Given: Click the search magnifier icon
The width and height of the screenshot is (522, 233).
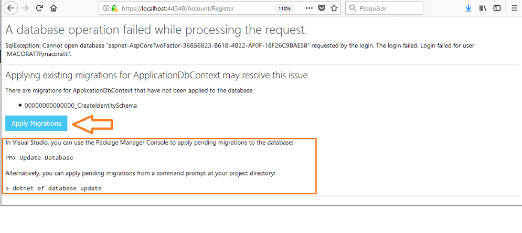Looking at the screenshot, I should 353,8.
